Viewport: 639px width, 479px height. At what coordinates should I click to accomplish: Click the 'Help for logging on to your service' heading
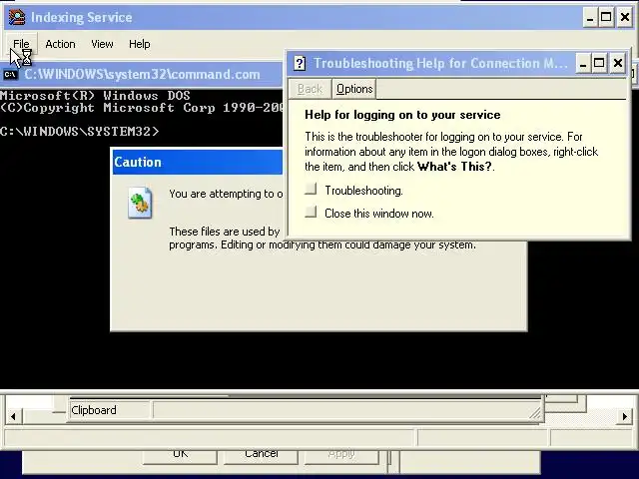(402, 115)
